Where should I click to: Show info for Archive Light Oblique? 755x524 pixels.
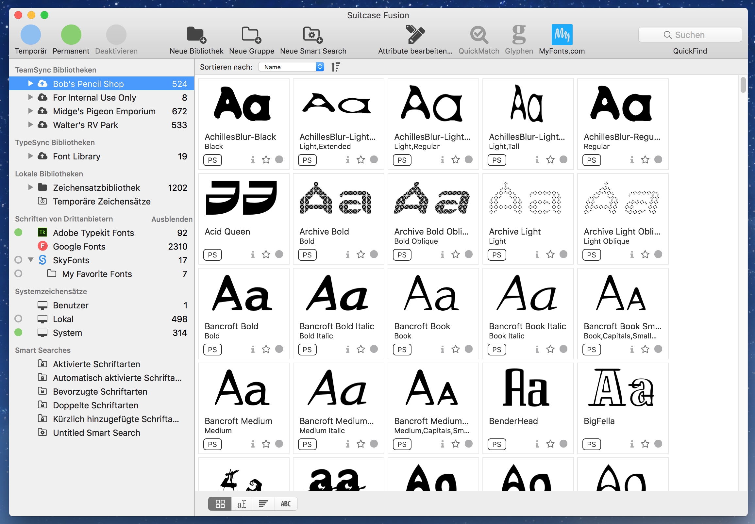click(x=632, y=254)
